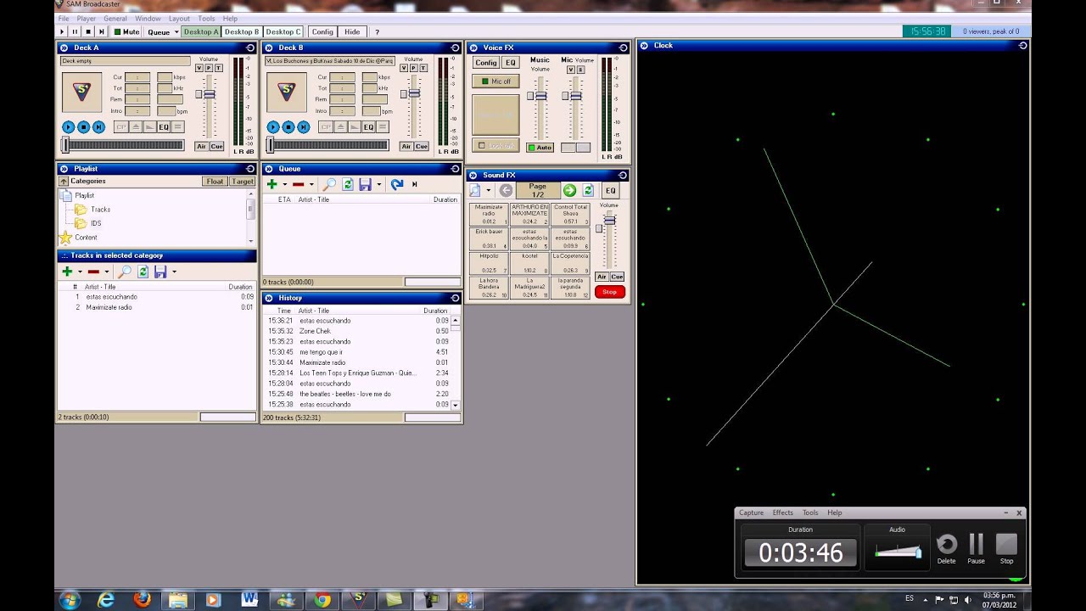This screenshot has width=1086, height=611.
Task: Refresh the selected category track list
Action: pyautogui.click(x=143, y=272)
